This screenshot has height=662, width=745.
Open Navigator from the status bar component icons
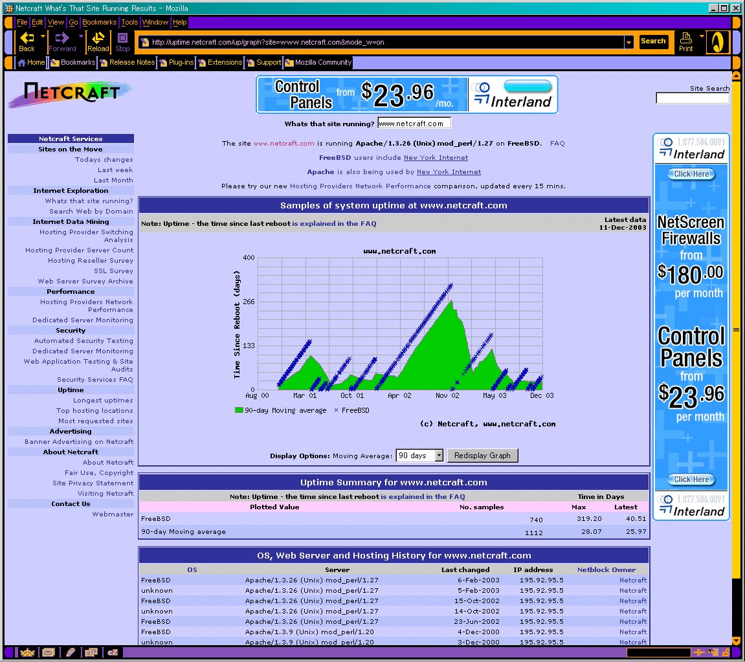click(x=27, y=652)
